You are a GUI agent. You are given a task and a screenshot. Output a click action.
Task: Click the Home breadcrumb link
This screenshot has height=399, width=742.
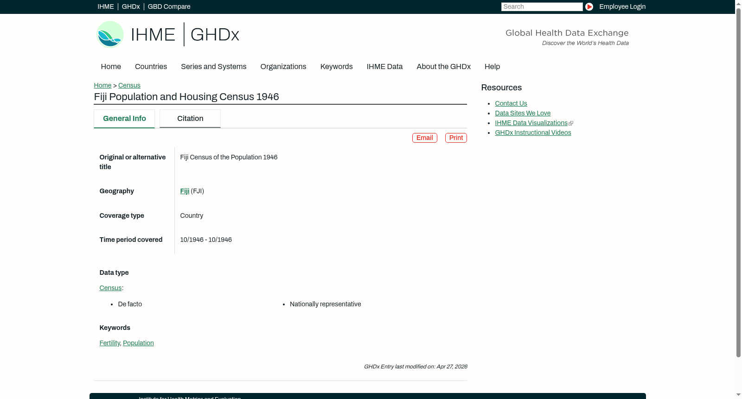click(102, 86)
